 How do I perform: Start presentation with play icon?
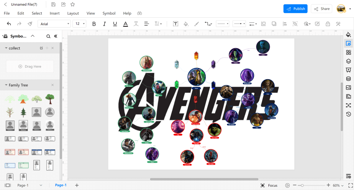click(x=287, y=185)
